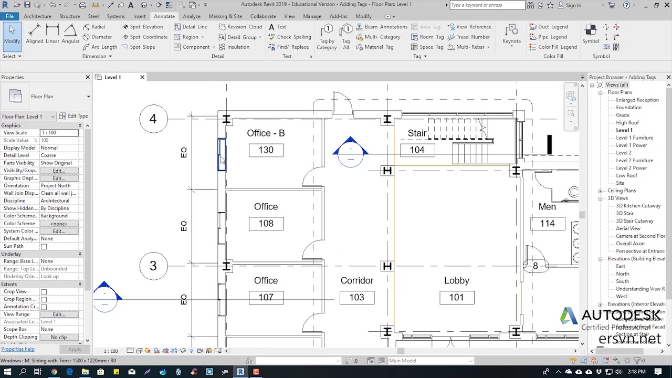Click the Edit Type button

click(73, 116)
